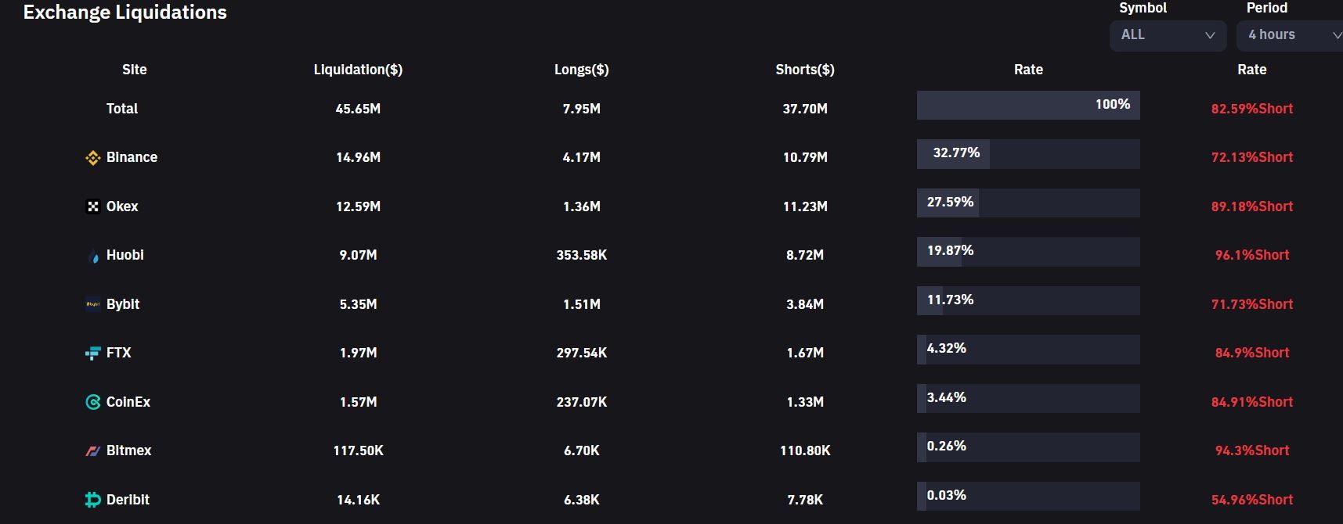Click the Deribit exchange logo icon

93,500
